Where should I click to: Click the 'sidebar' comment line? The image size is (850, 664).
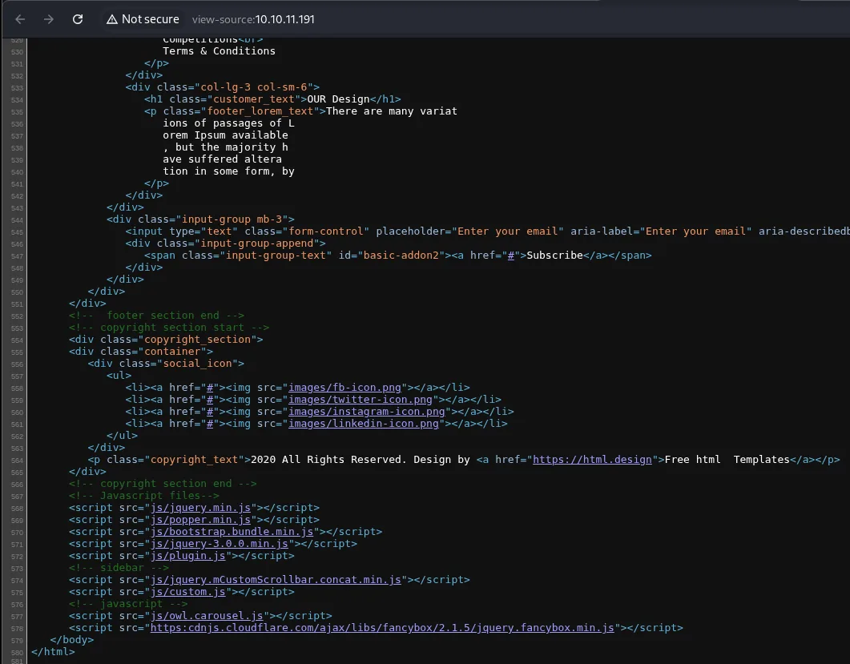tap(119, 568)
